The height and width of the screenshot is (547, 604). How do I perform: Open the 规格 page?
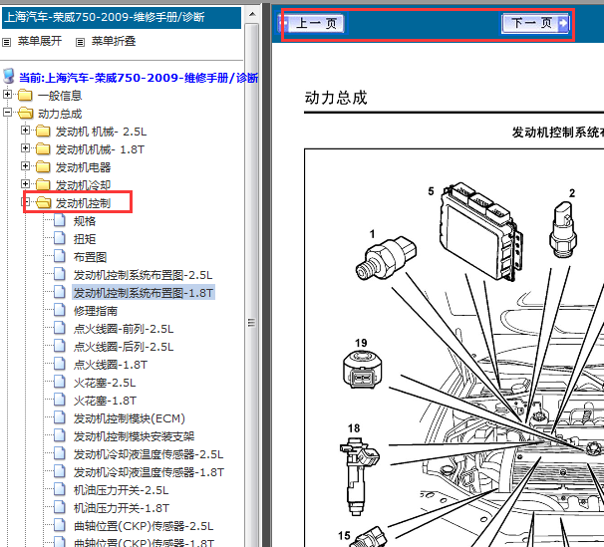pos(85,221)
